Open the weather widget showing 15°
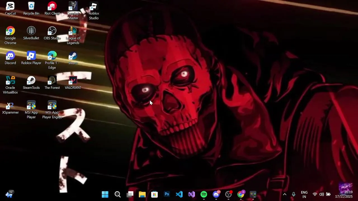The image size is (358, 201). [x=9, y=194]
